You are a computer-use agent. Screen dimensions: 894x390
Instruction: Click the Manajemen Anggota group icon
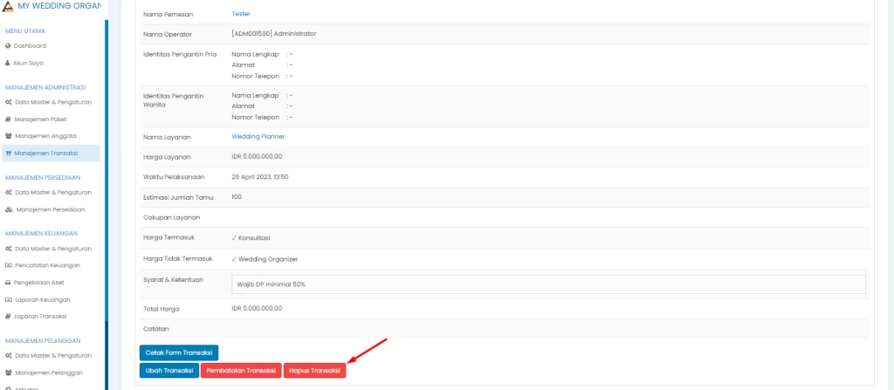(8, 136)
